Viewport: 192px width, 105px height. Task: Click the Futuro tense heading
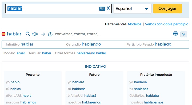[94, 75]
